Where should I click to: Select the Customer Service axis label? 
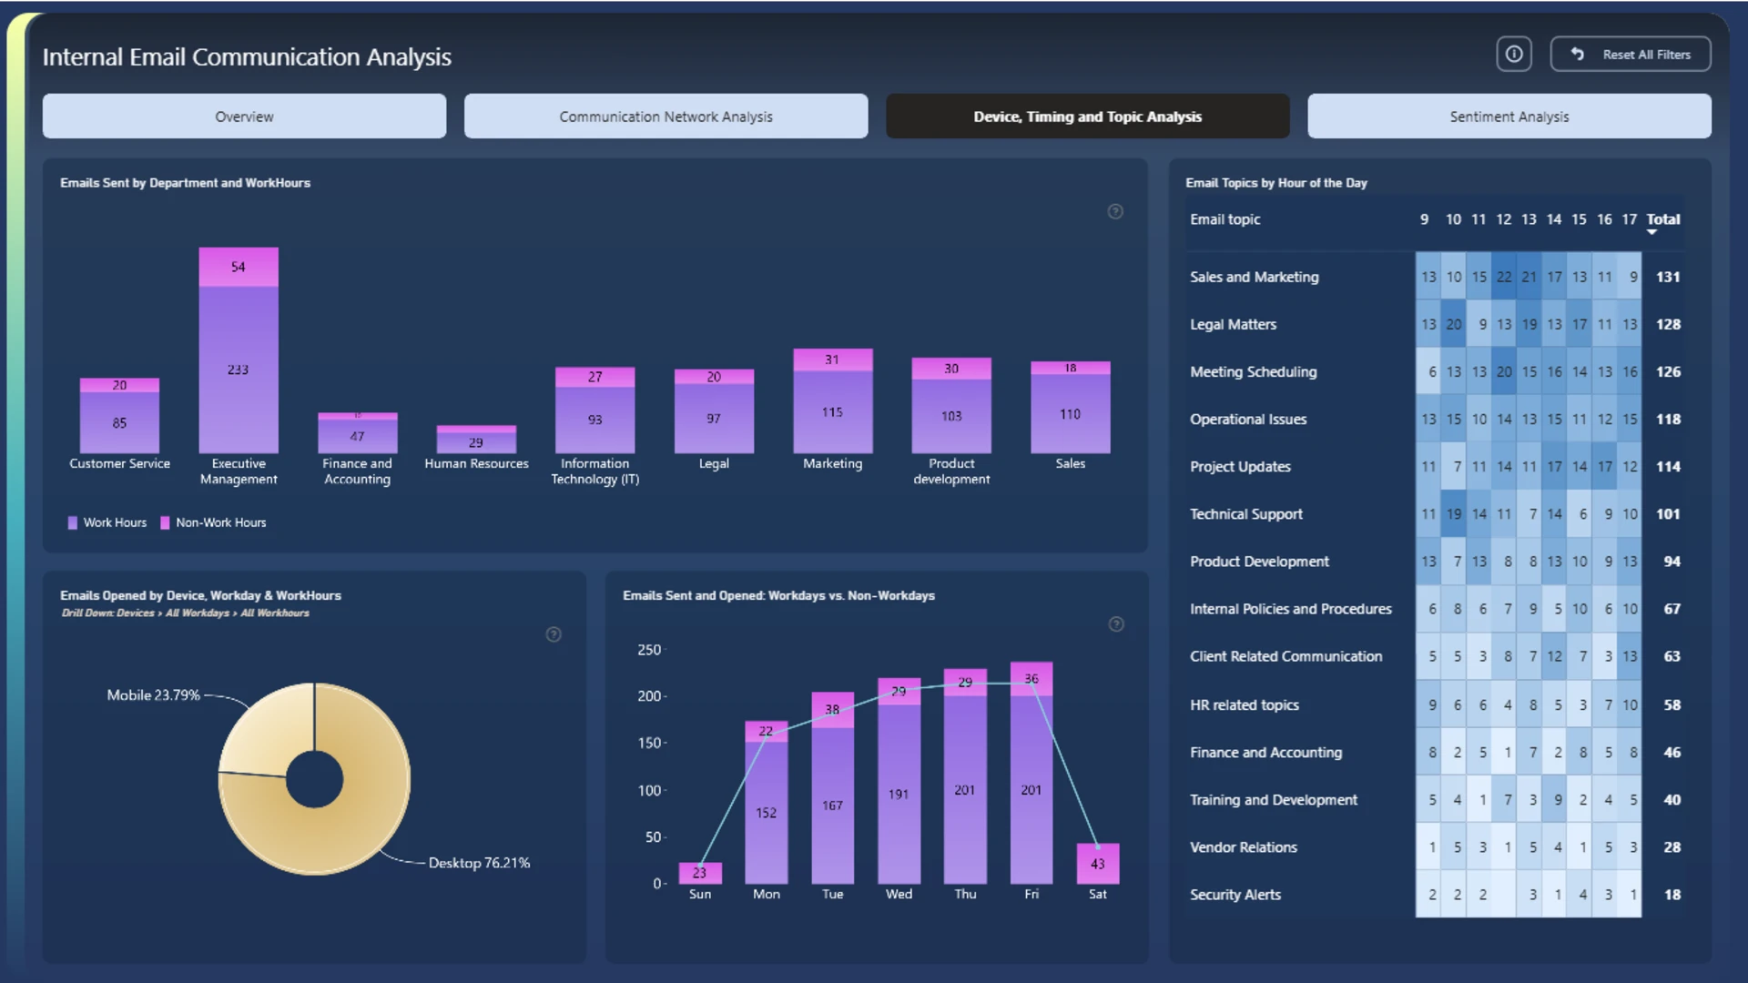pos(119,463)
